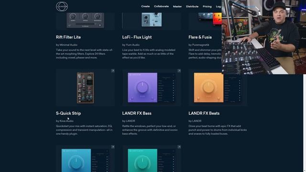Click the LANDR FX Beats description text
This screenshot has width=306, height=172.
coord(218,130)
